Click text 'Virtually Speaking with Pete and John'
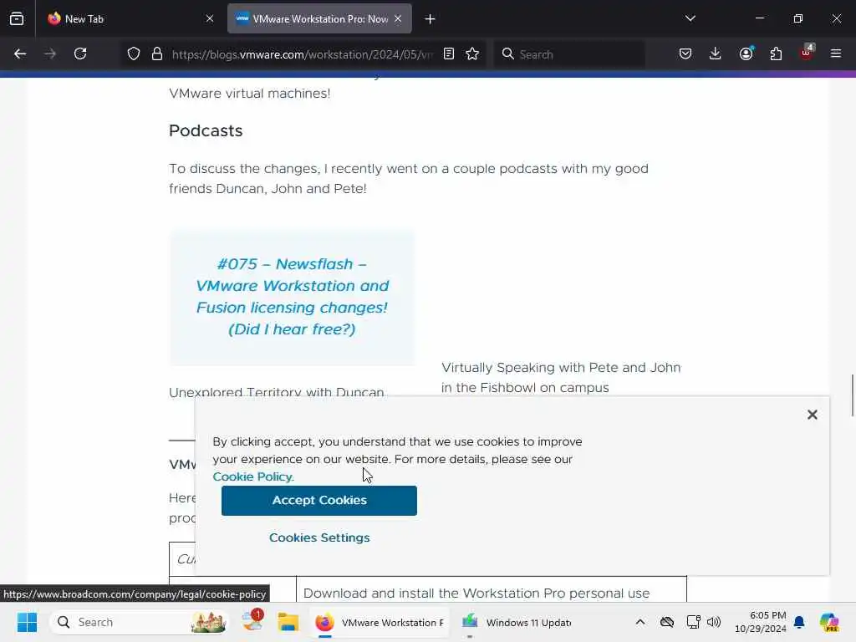 (561, 368)
